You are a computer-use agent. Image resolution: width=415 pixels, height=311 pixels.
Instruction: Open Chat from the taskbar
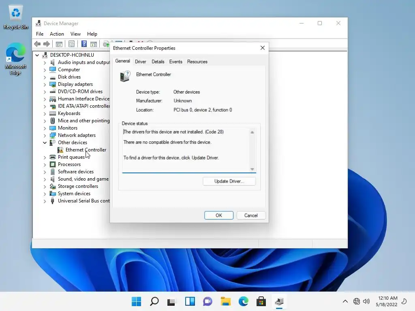click(207, 301)
